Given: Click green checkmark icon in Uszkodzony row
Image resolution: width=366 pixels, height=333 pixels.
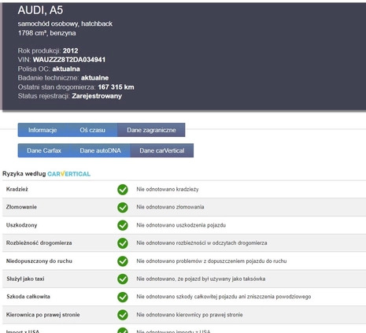Looking at the screenshot, I should pyautogui.click(x=123, y=225).
